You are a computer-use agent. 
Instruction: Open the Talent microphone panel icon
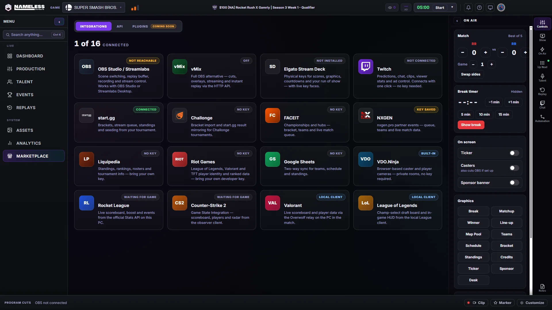click(542, 78)
